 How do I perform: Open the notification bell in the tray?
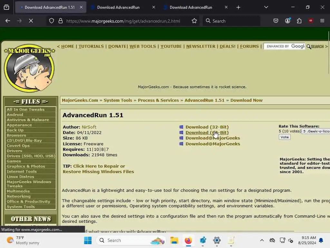pos(321,240)
